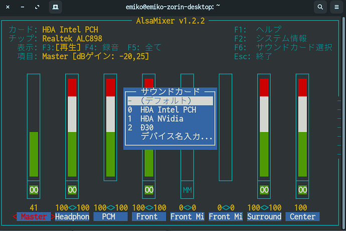Click the サウンドカード dialog title
346x231 pixels.
[x=170, y=91]
